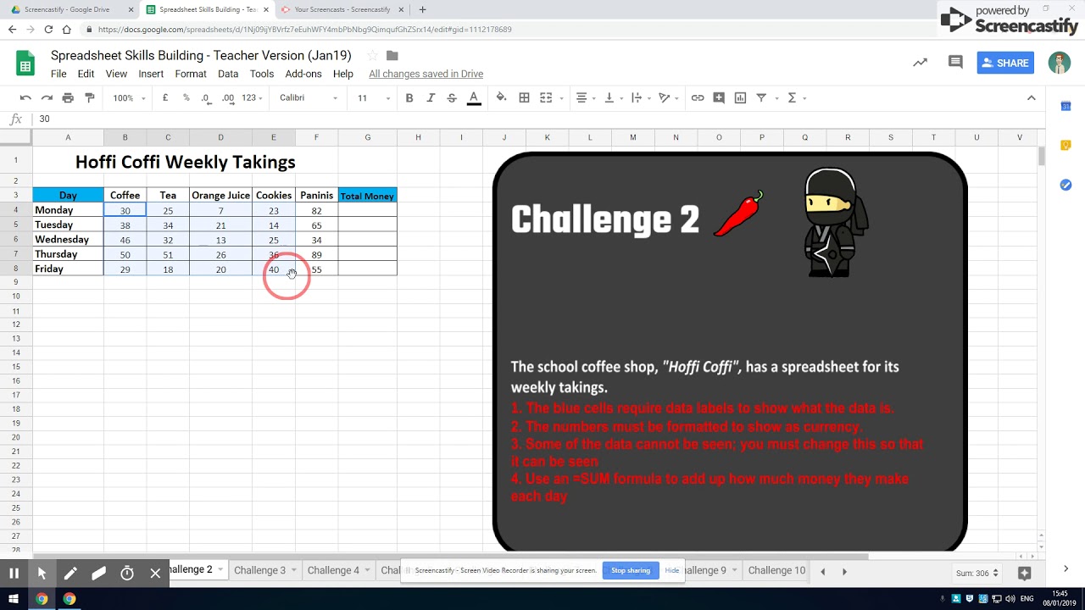Open the Windows Start button
The width and height of the screenshot is (1085, 610).
[14, 599]
